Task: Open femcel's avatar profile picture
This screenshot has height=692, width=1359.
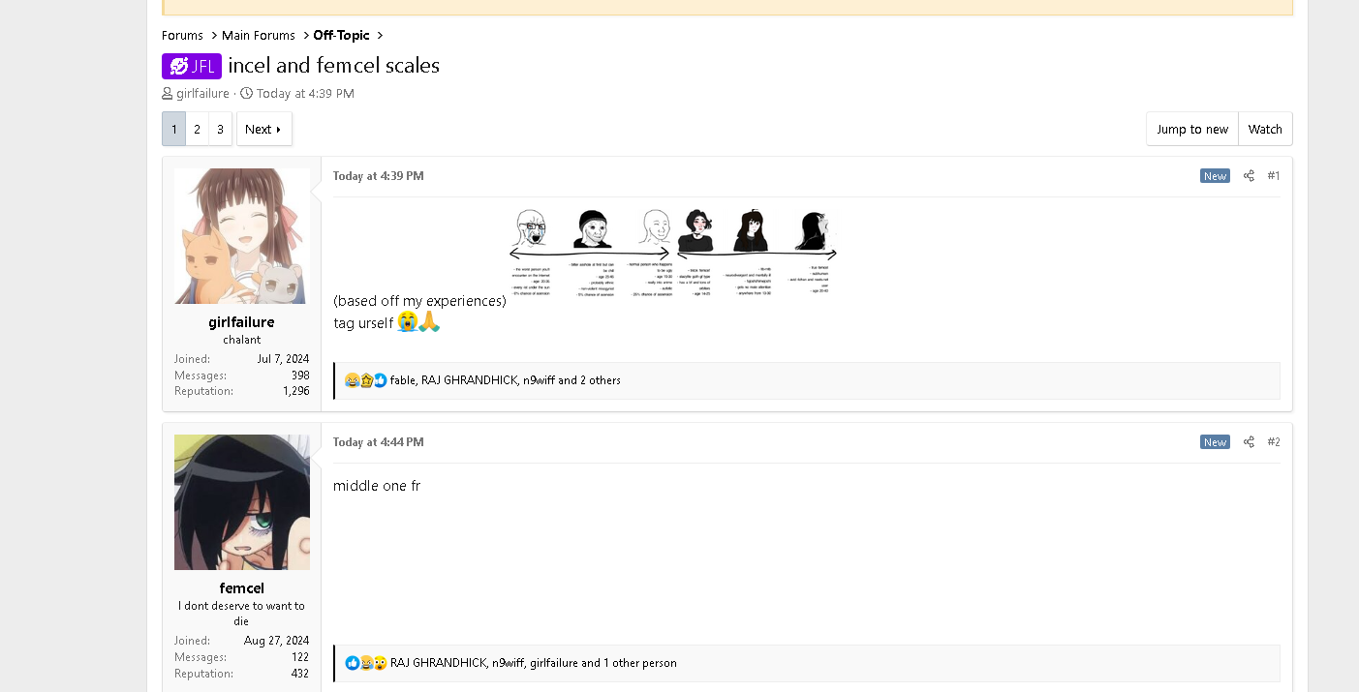Action: click(x=242, y=502)
